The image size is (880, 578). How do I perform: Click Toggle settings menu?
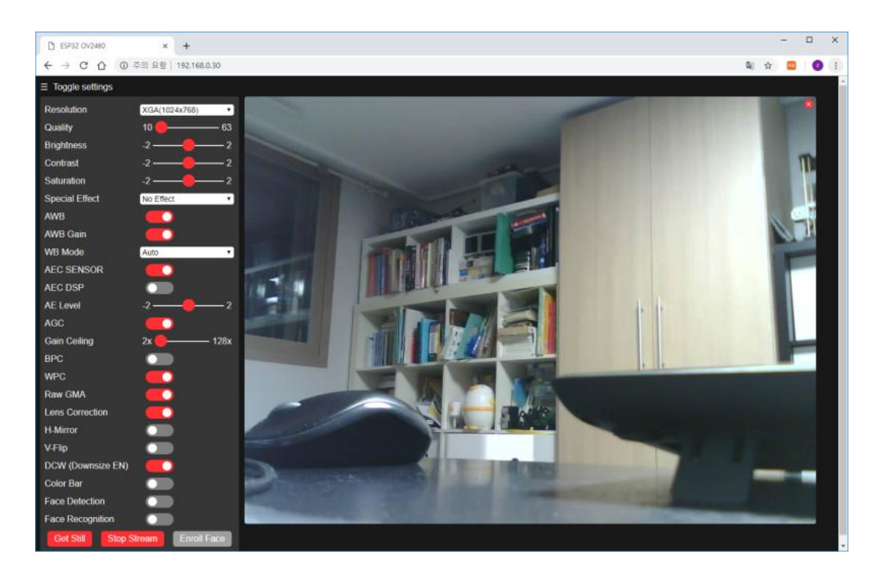[76, 87]
